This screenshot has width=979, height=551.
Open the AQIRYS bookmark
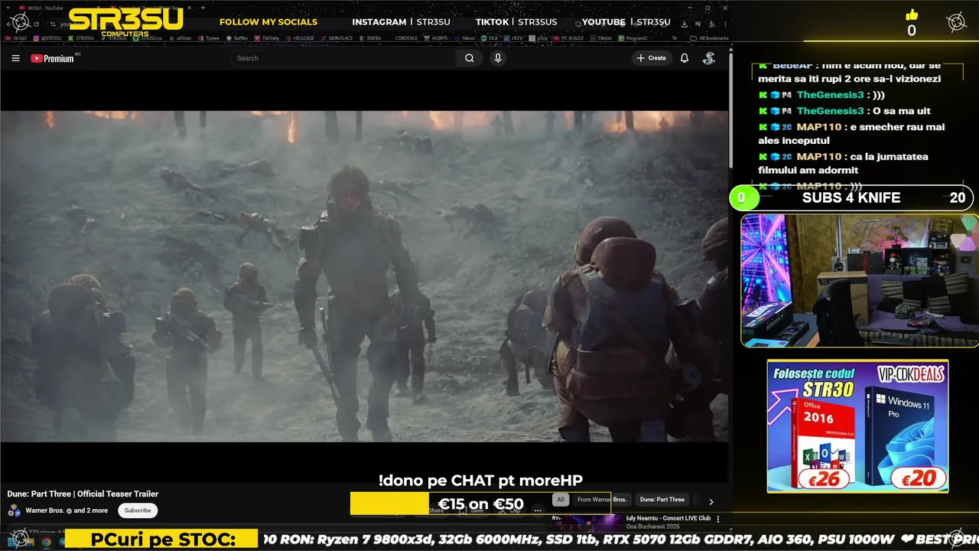coord(437,38)
